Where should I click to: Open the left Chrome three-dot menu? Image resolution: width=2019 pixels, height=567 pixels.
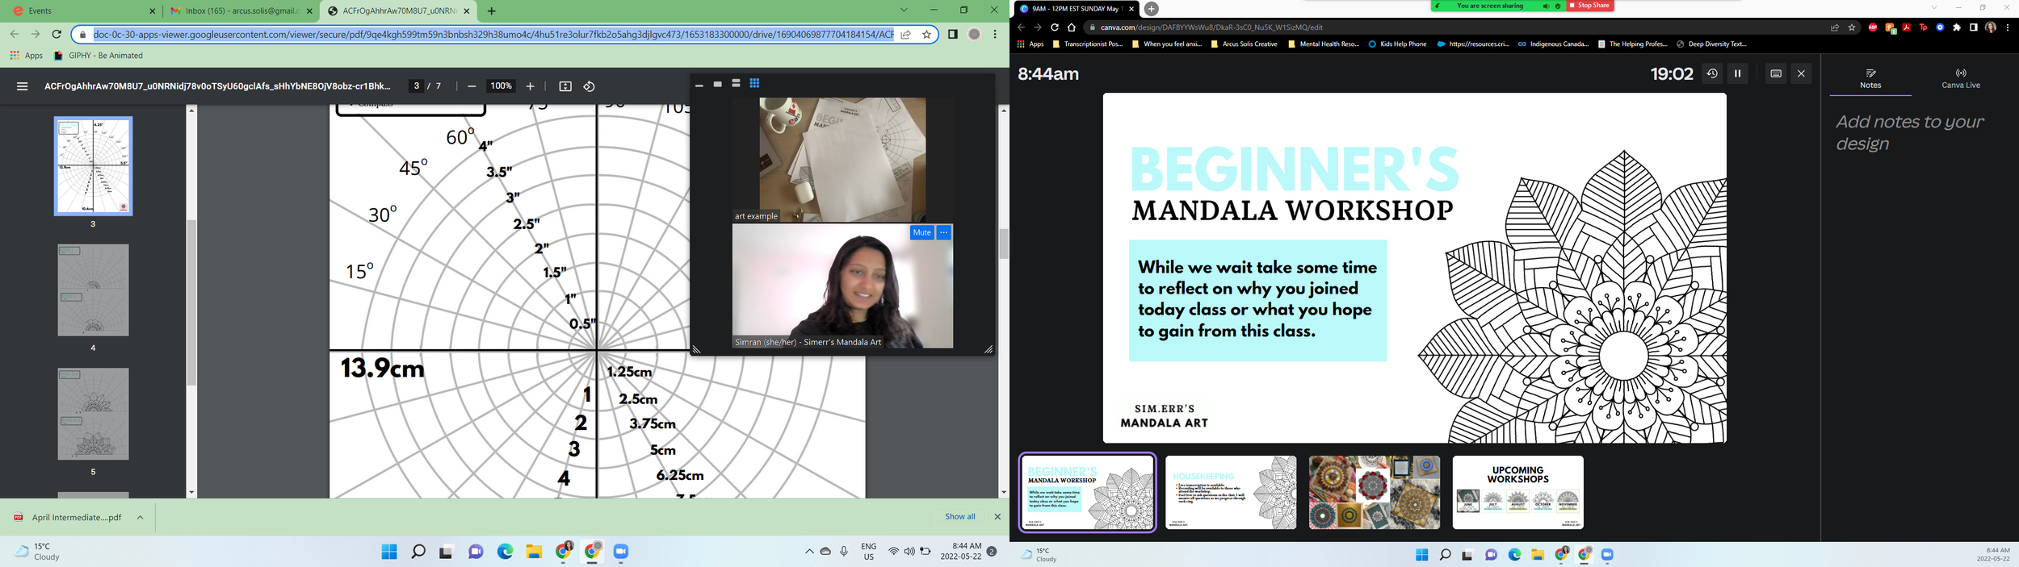coord(995,34)
